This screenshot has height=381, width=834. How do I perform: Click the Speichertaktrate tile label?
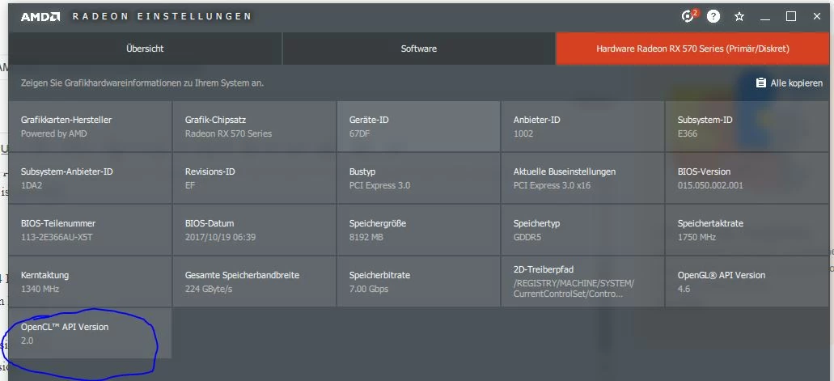pos(710,223)
